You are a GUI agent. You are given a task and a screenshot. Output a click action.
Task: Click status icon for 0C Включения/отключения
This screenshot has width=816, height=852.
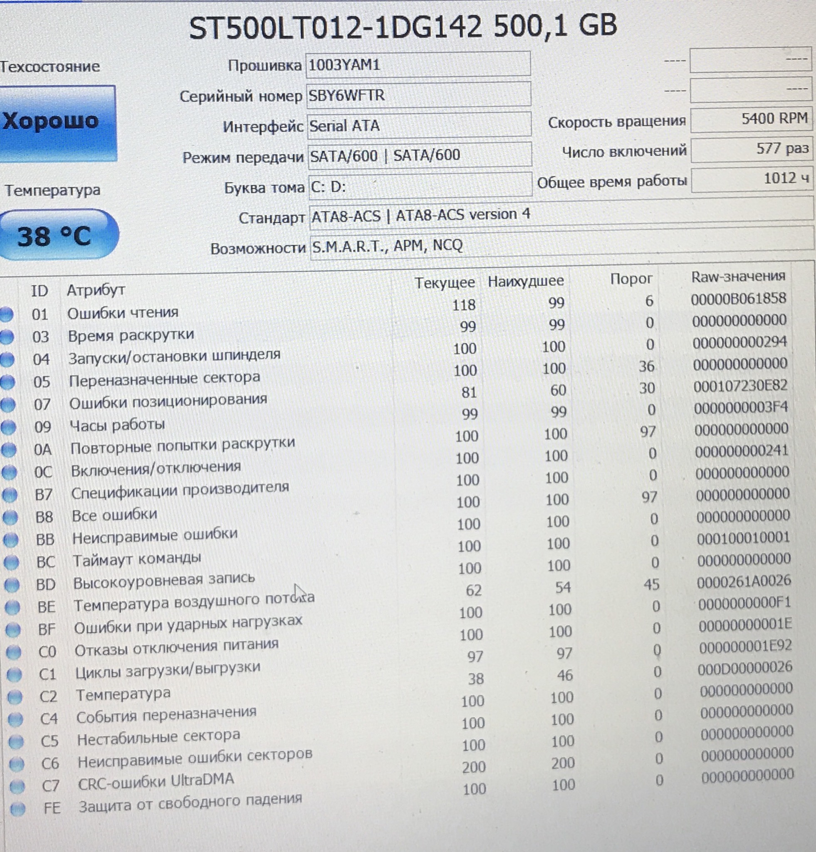(x=9, y=473)
